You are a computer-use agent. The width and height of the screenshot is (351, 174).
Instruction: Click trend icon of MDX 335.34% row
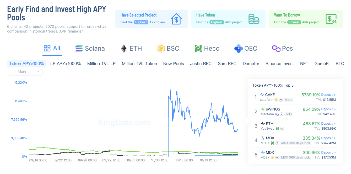[263, 138]
